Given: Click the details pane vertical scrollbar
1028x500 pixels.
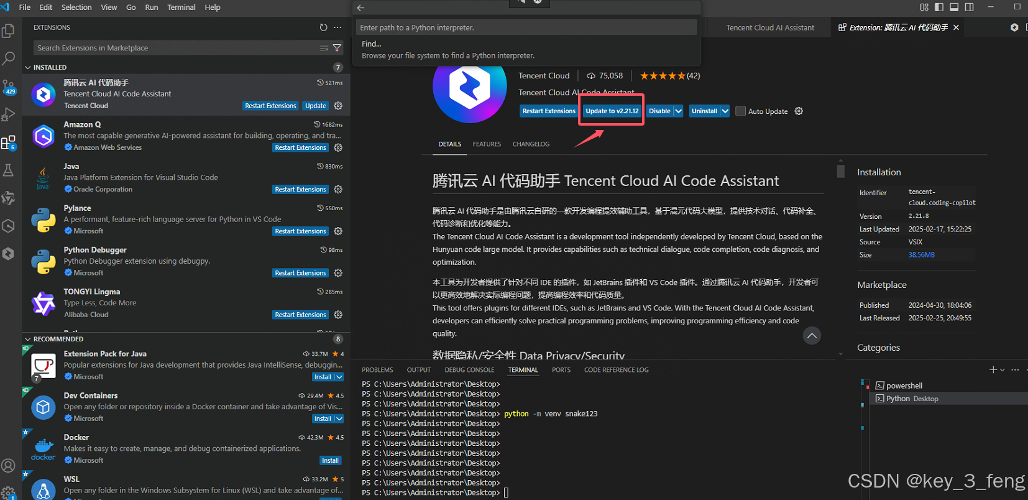Looking at the screenshot, I should pyautogui.click(x=840, y=171).
